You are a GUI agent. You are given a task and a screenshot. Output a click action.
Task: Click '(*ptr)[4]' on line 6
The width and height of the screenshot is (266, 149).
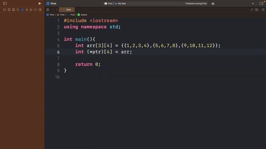click(99, 52)
